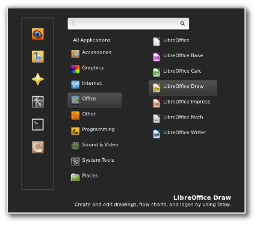Open the System Tools label
The width and height of the screenshot is (257, 225).
pyautogui.click(x=98, y=160)
